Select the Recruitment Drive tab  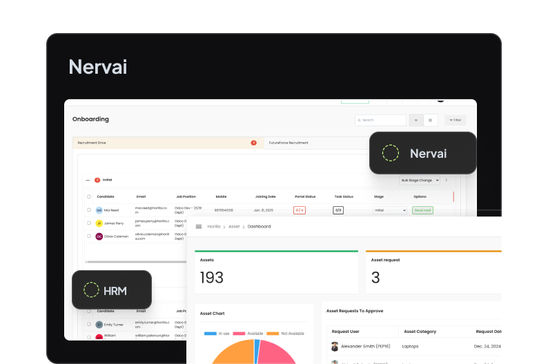click(x=92, y=143)
